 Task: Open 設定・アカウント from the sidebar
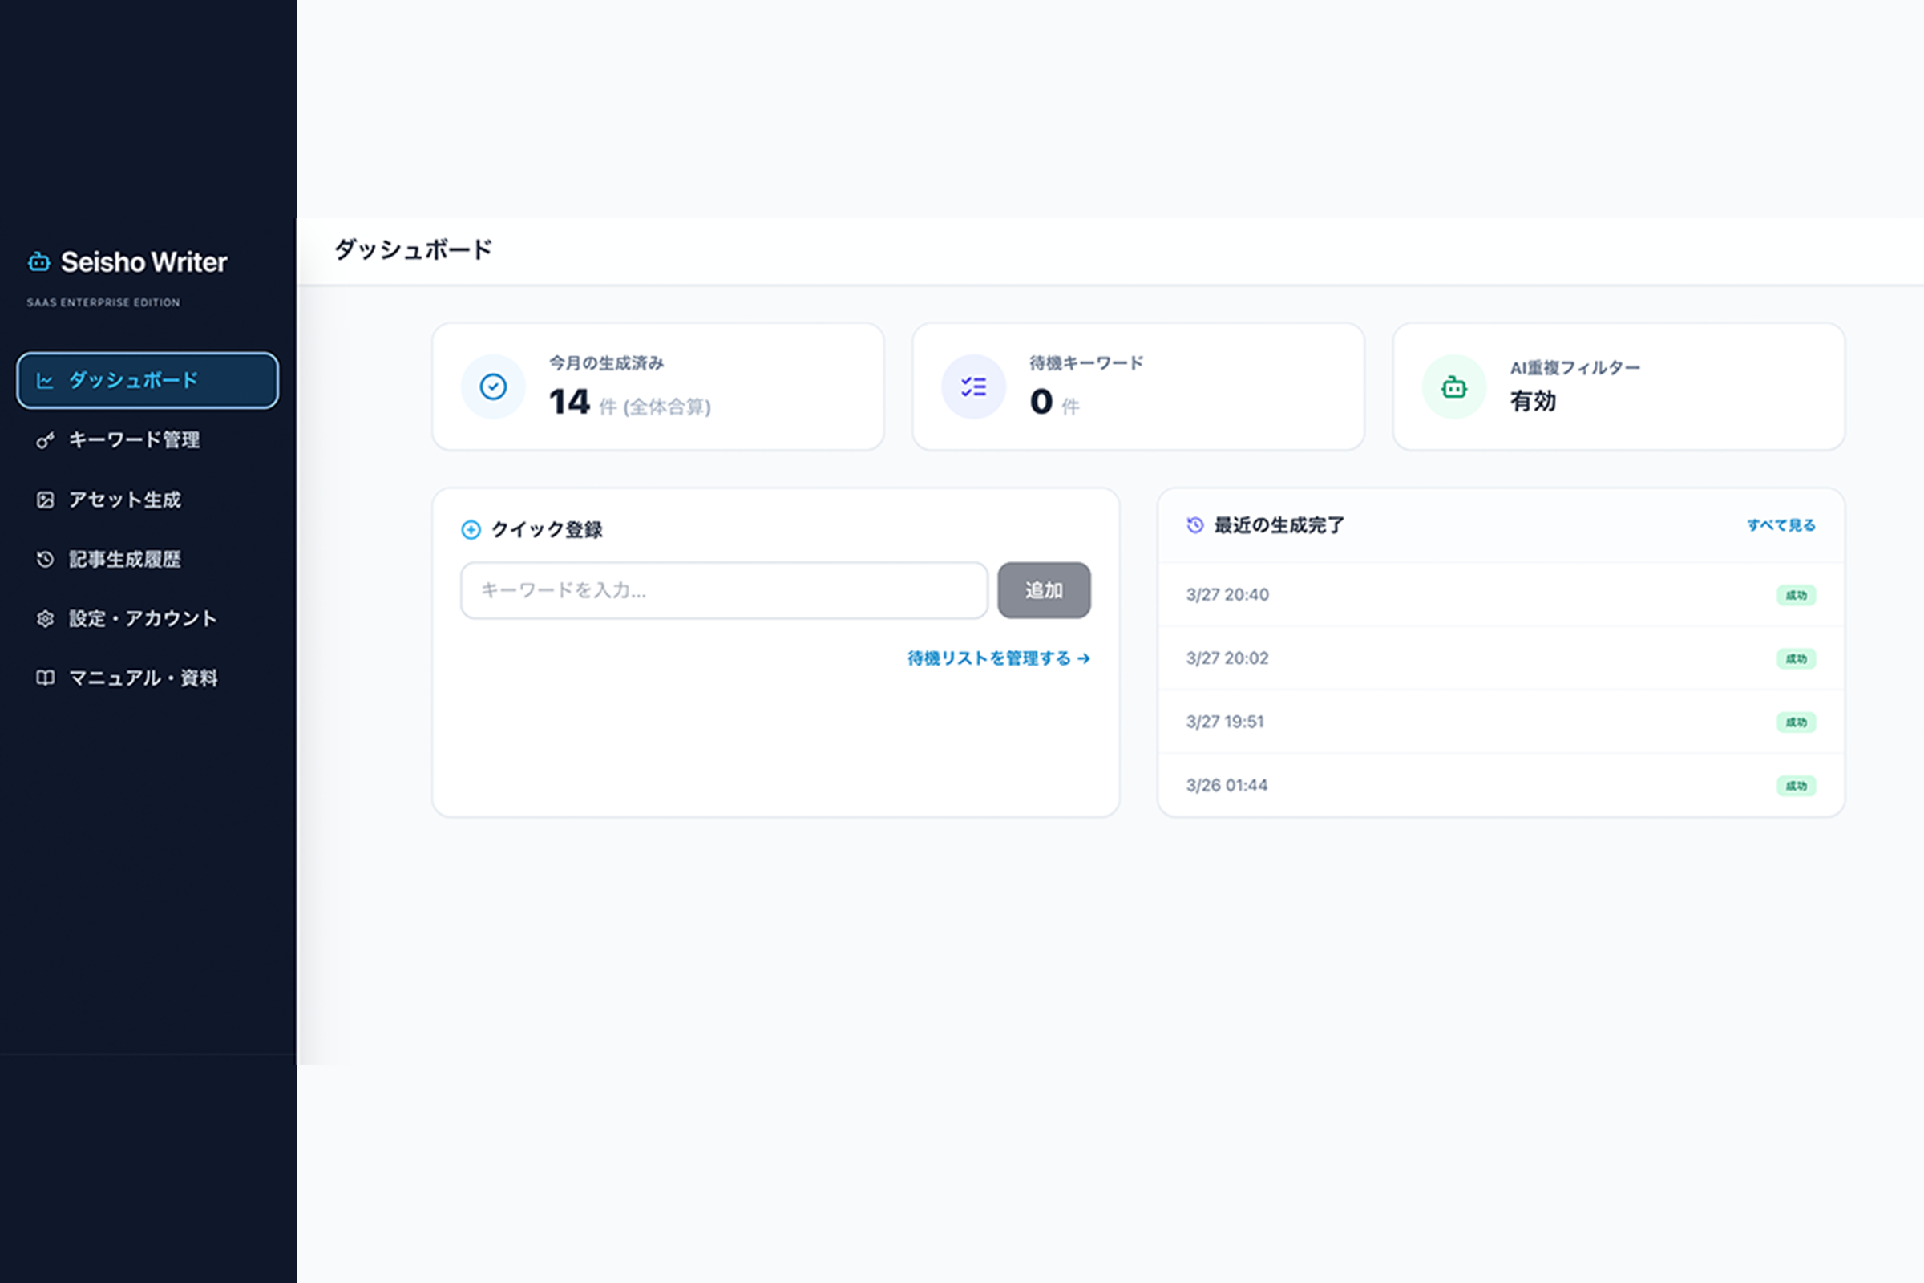click(x=142, y=618)
